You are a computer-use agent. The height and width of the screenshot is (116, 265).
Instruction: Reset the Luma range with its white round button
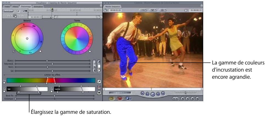[x=52, y=91]
